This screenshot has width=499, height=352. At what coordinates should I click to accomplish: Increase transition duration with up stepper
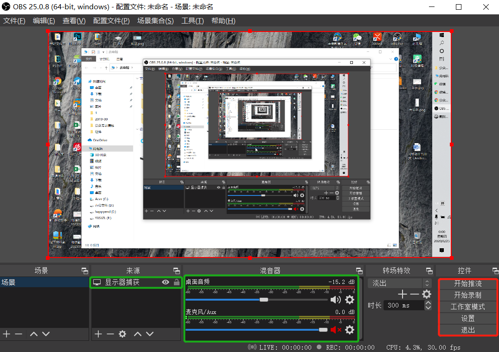[429, 303]
